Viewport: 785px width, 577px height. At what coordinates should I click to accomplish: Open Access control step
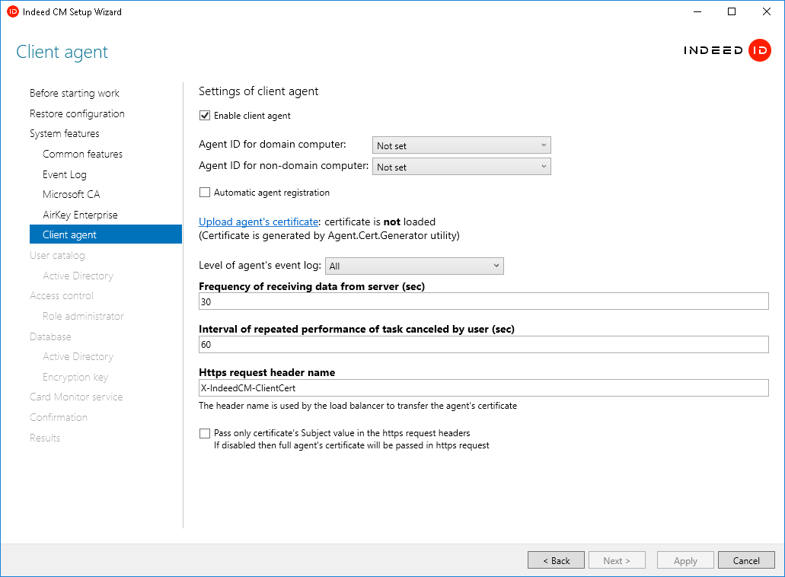[x=62, y=296]
